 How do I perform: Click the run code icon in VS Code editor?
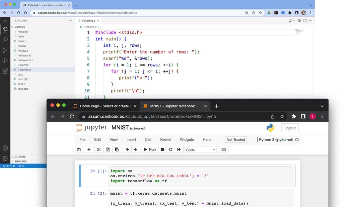point(291,21)
